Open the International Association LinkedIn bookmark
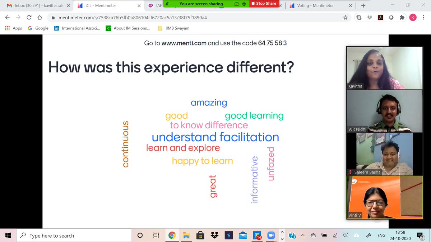 click(77, 28)
